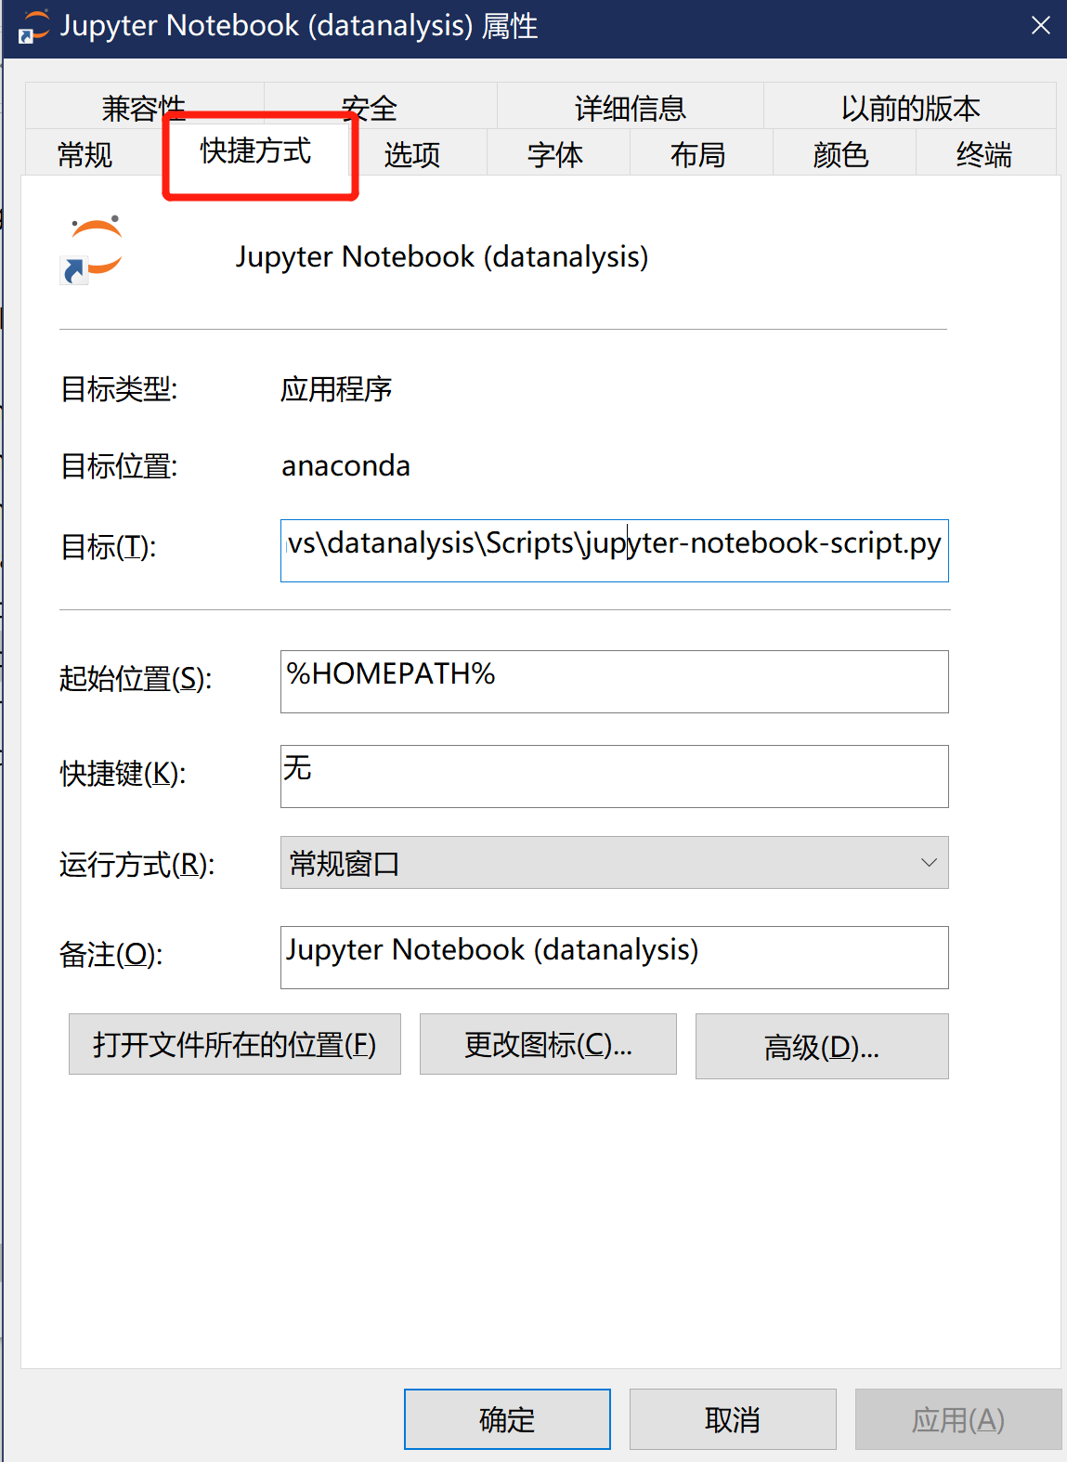Select the 快捷方式 tab
The height and width of the screenshot is (1462, 1067).
tap(256, 151)
